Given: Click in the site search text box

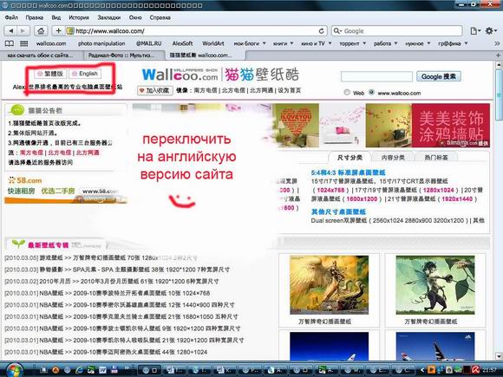Looking at the screenshot, I should click(376, 76).
